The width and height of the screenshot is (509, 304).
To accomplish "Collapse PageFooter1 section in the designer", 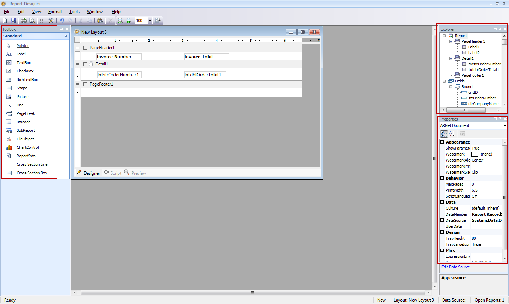I will pos(85,84).
